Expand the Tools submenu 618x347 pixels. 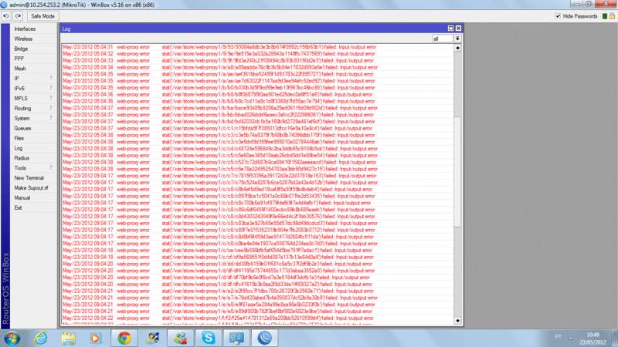[33, 168]
